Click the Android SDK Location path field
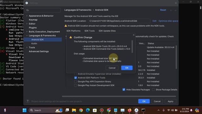 click(x=119, y=21)
